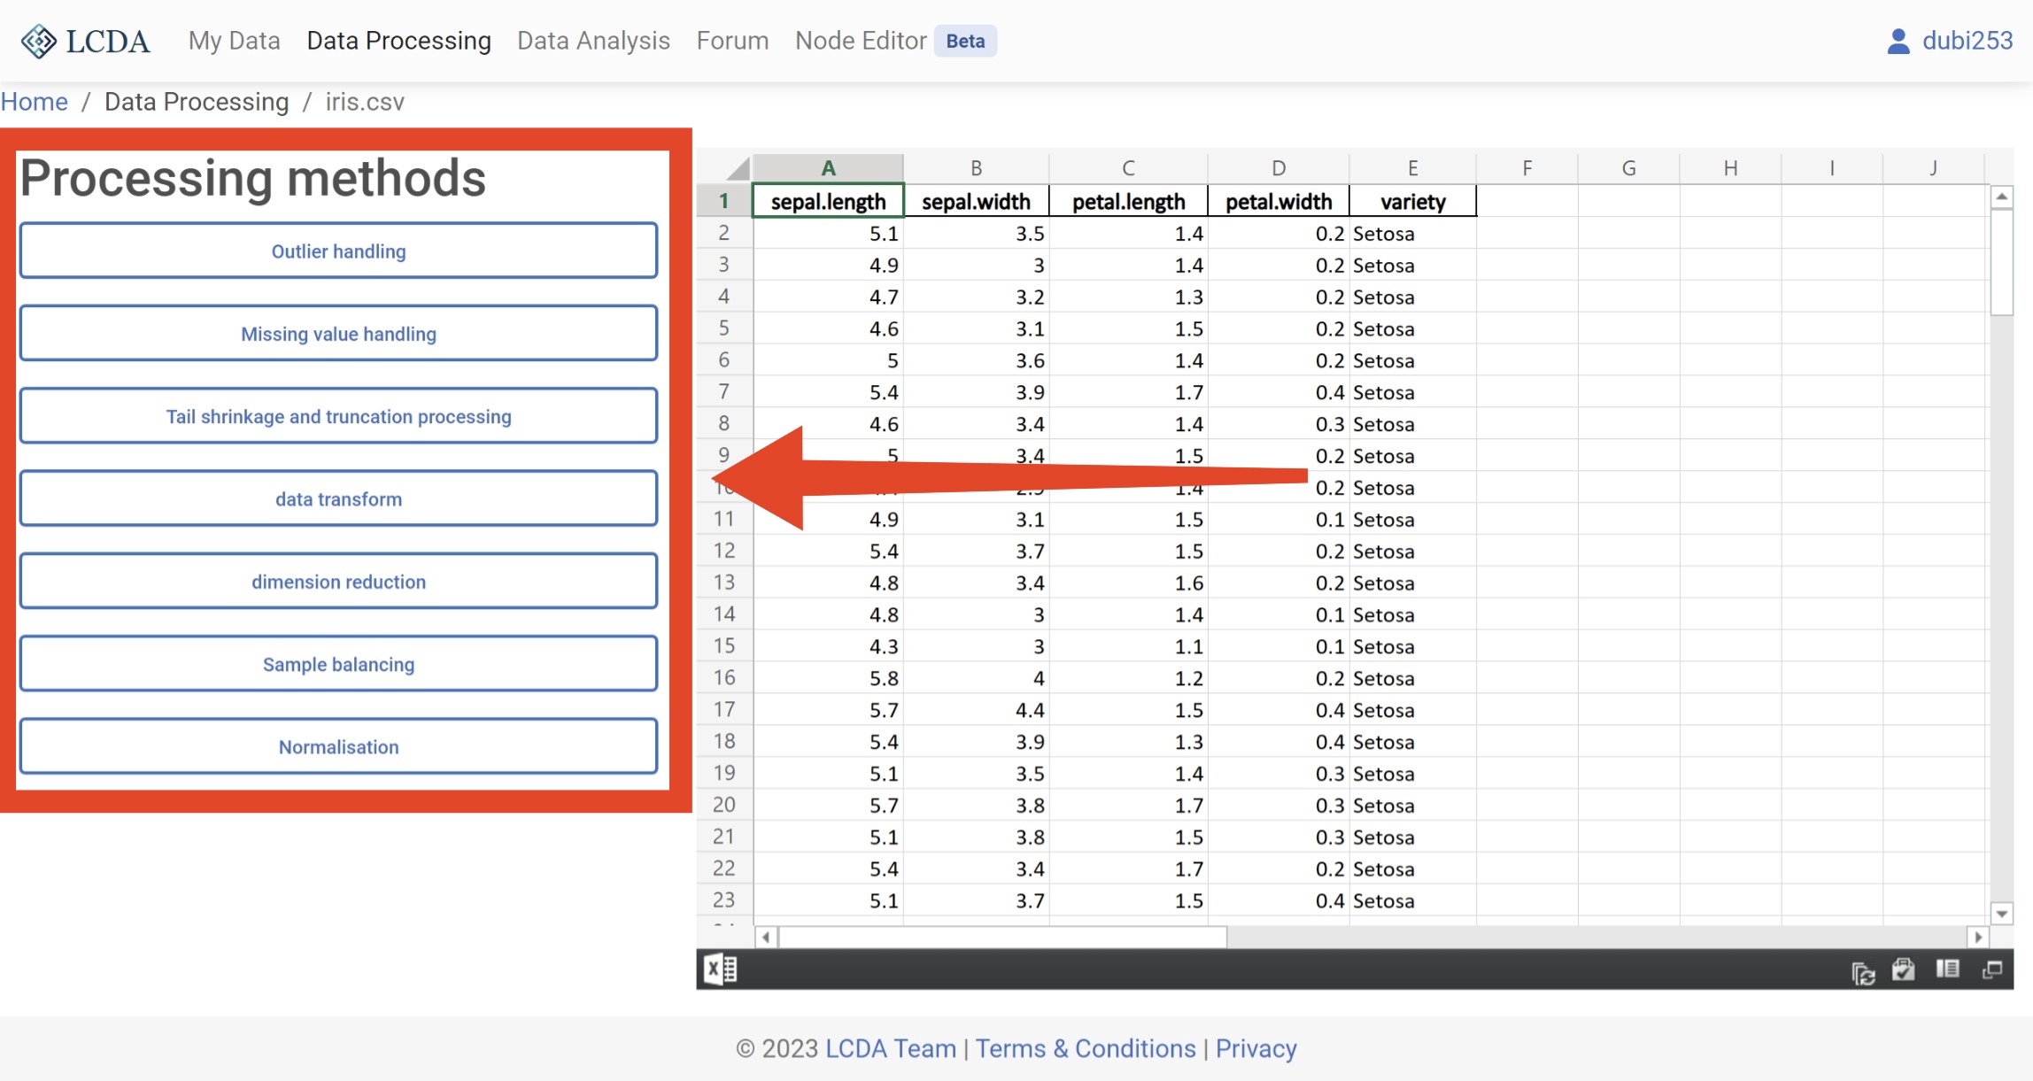Click the Outlier handling button

(338, 251)
